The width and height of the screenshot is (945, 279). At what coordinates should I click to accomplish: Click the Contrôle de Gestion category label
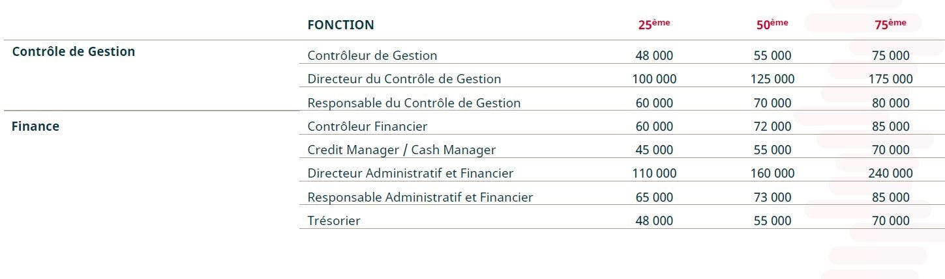tap(74, 51)
